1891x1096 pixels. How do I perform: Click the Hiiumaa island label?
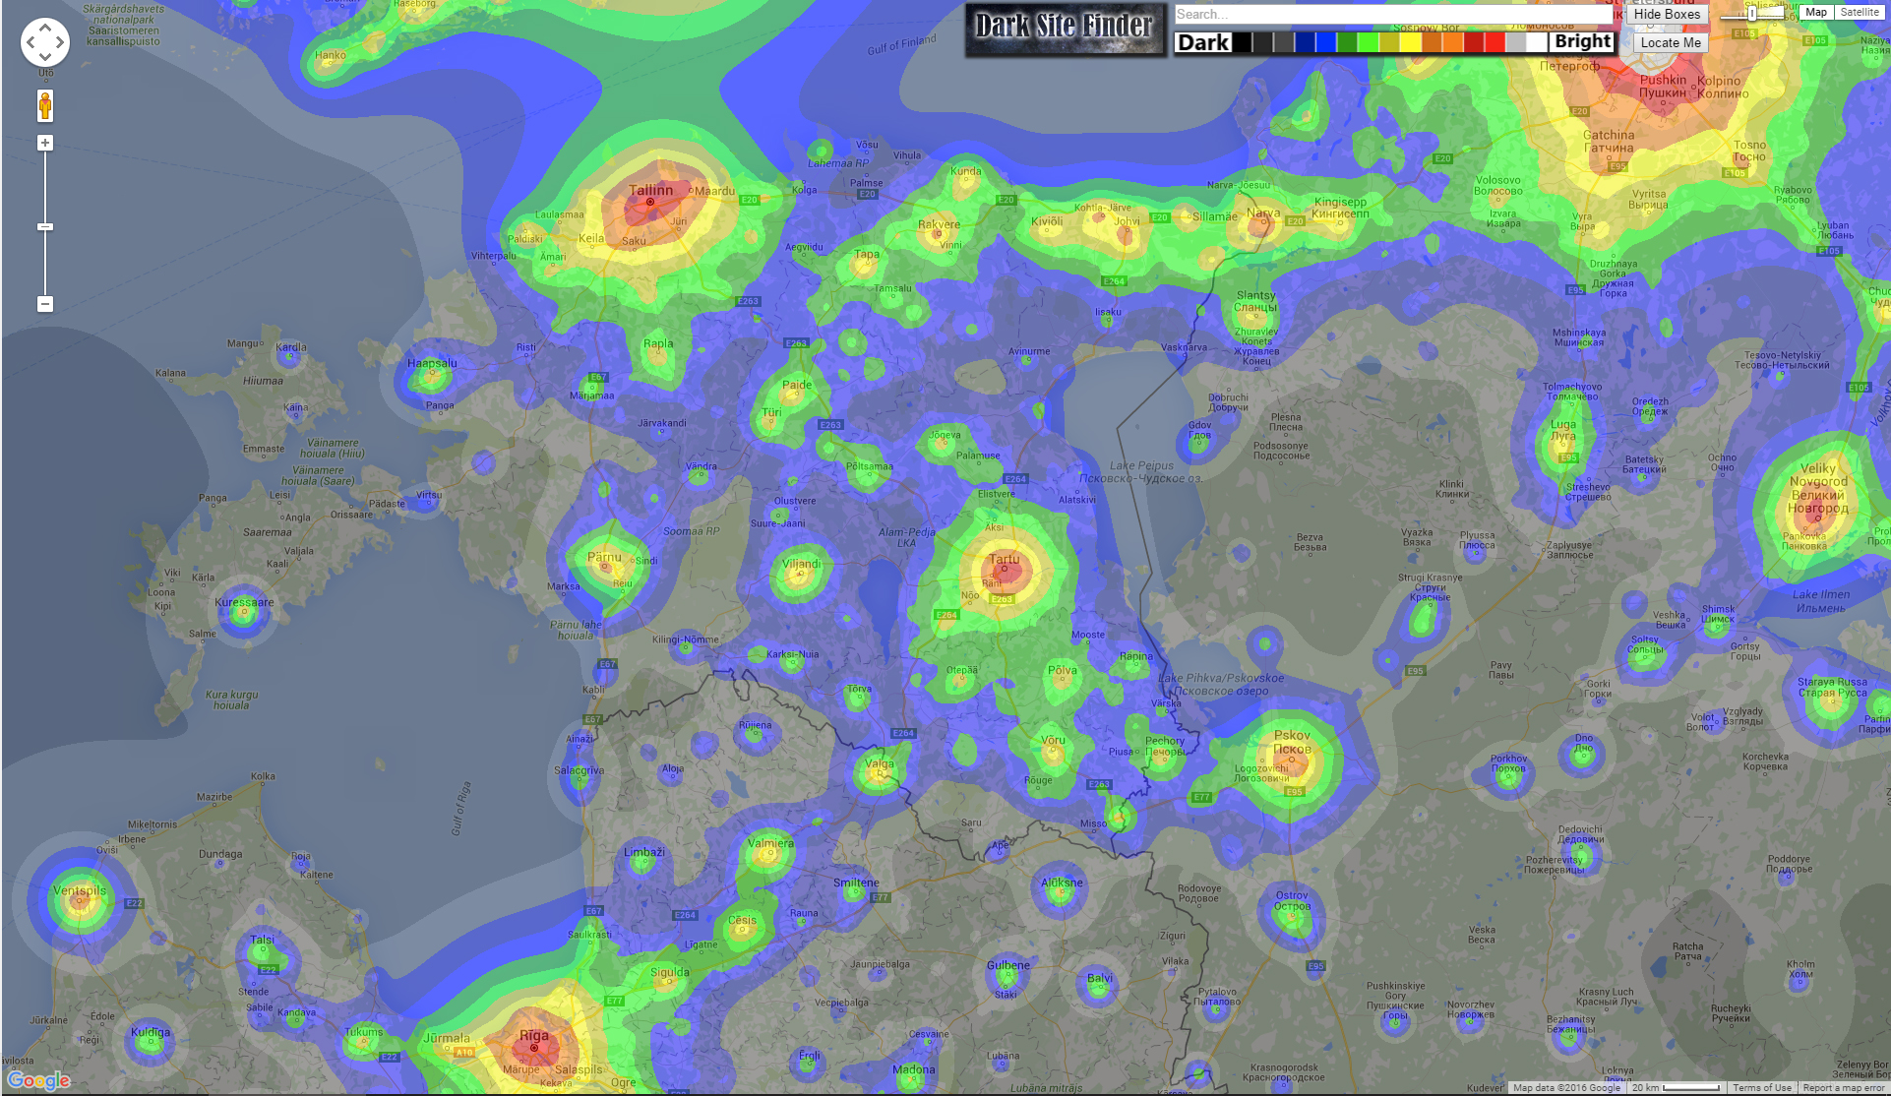click(263, 381)
